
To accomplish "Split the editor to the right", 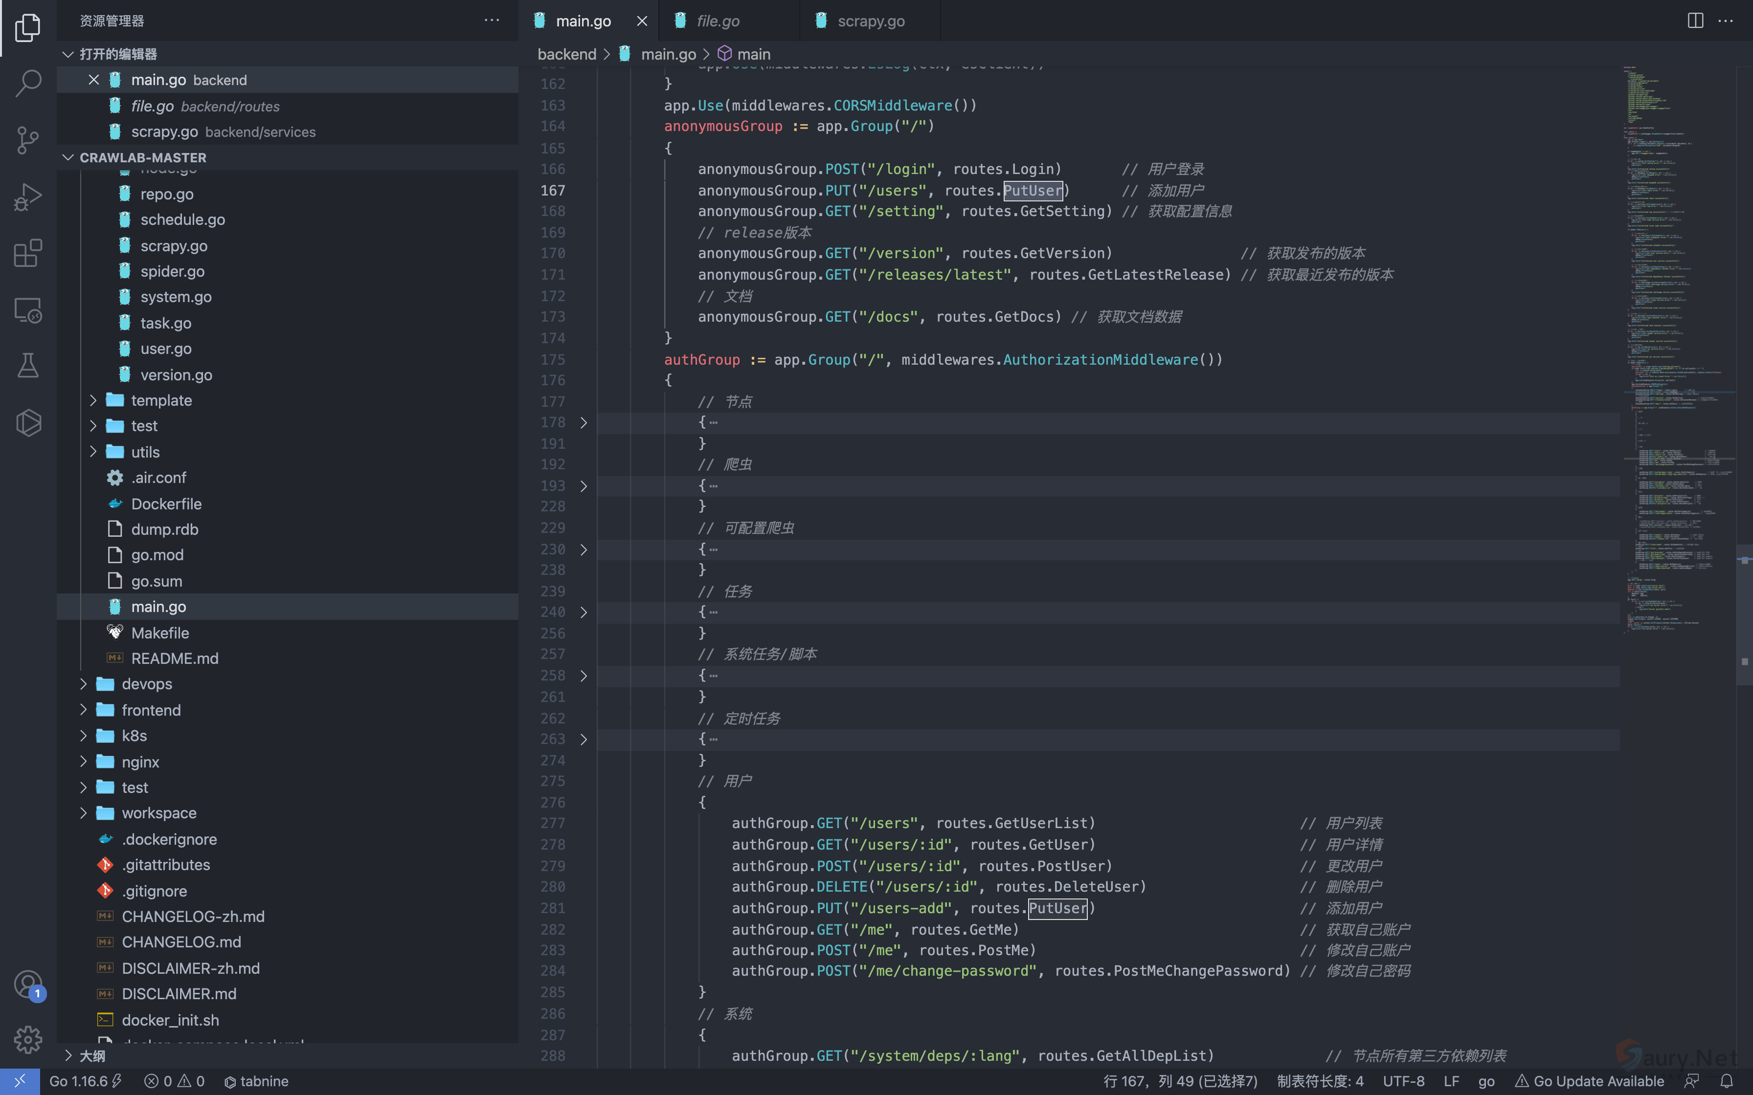I will pyautogui.click(x=1695, y=20).
